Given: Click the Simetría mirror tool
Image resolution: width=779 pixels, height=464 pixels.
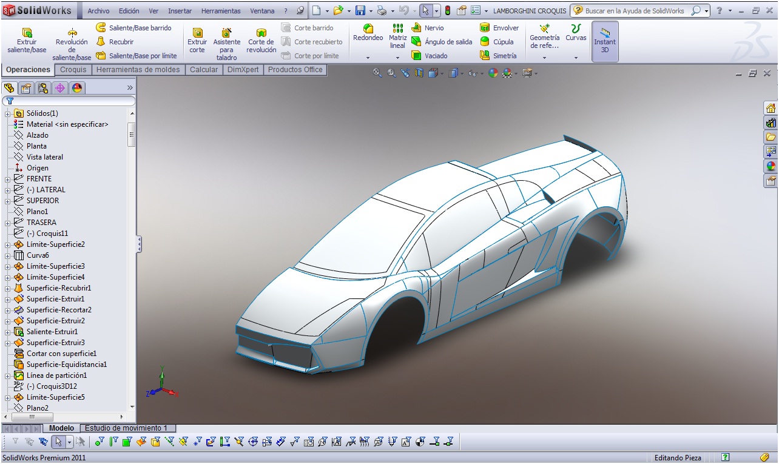Looking at the screenshot, I should click(x=498, y=56).
